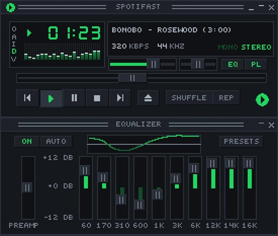
Task: Toggle windowshade mode in main window title bar
Action: point(261,6)
